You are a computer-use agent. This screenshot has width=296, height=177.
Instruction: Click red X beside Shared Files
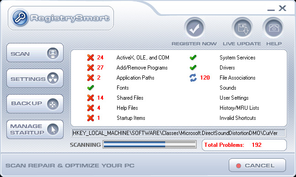91,98
